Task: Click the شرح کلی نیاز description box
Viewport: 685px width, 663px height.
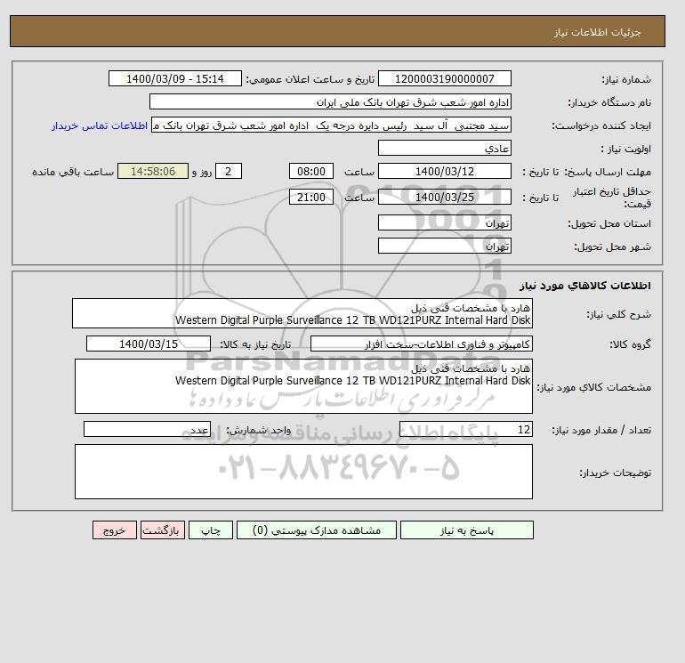Action: click(302, 313)
